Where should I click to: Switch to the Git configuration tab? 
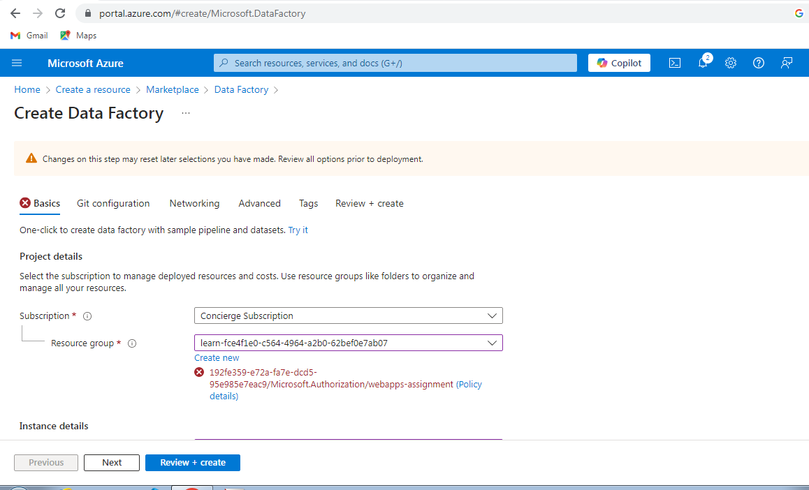point(113,203)
